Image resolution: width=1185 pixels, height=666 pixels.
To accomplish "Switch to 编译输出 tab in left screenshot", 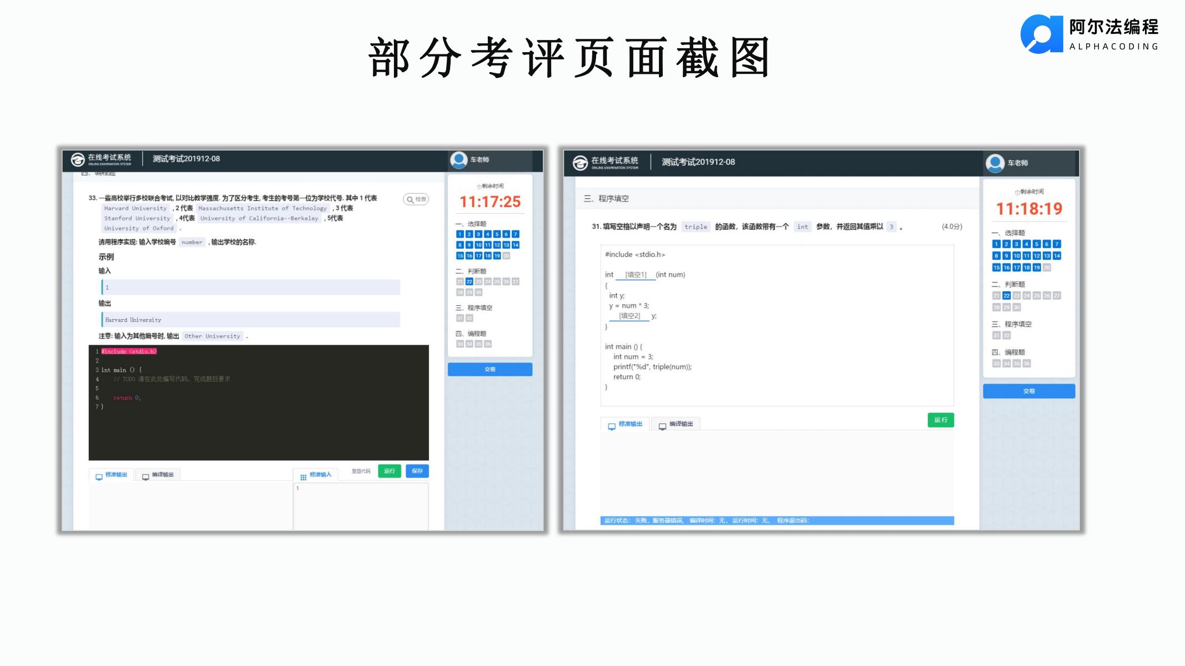I will click(158, 475).
